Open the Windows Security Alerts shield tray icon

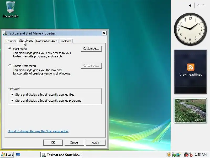(x=169, y=155)
